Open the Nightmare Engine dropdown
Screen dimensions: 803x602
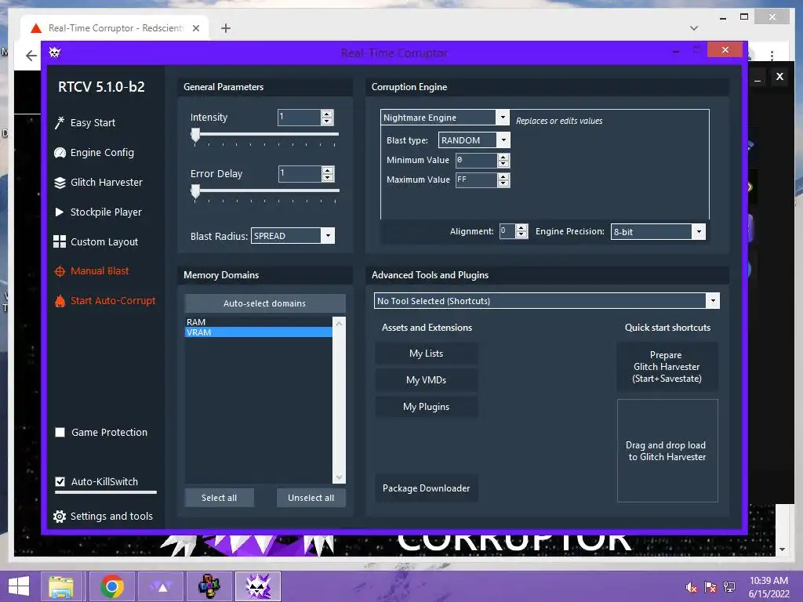(x=503, y=118)
